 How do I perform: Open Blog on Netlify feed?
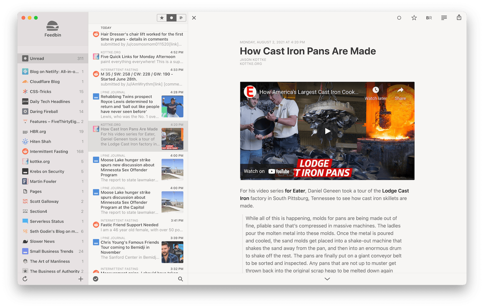[53, 71]
